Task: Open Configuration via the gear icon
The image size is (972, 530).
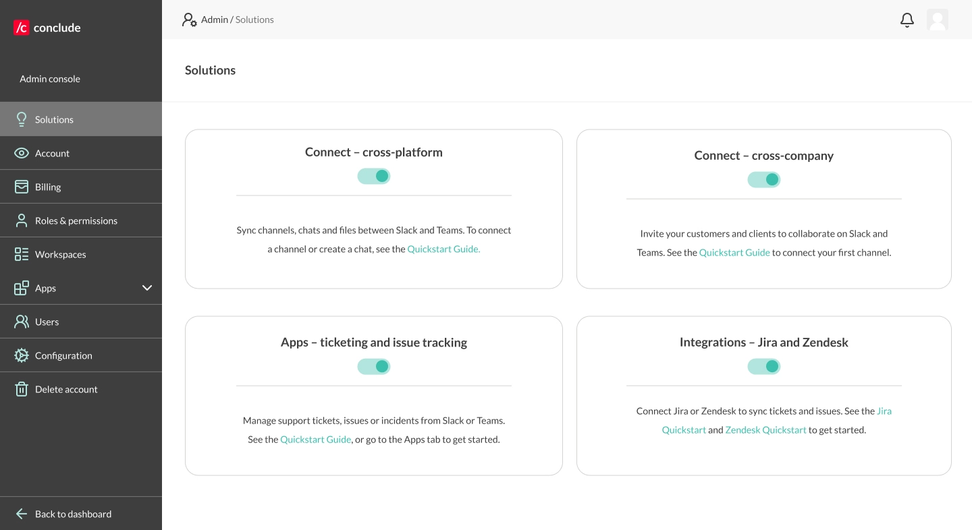Action: [21, 355]
